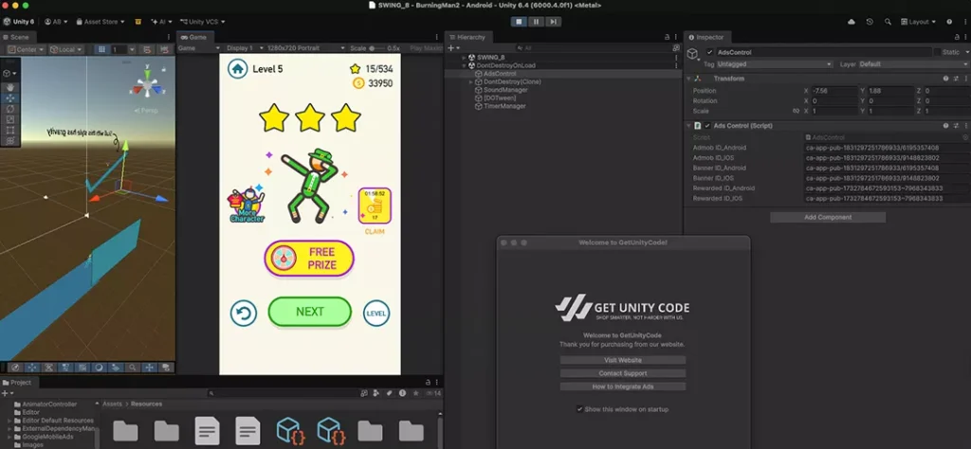Select the Hierarchy tab

(x=467, y=37)
